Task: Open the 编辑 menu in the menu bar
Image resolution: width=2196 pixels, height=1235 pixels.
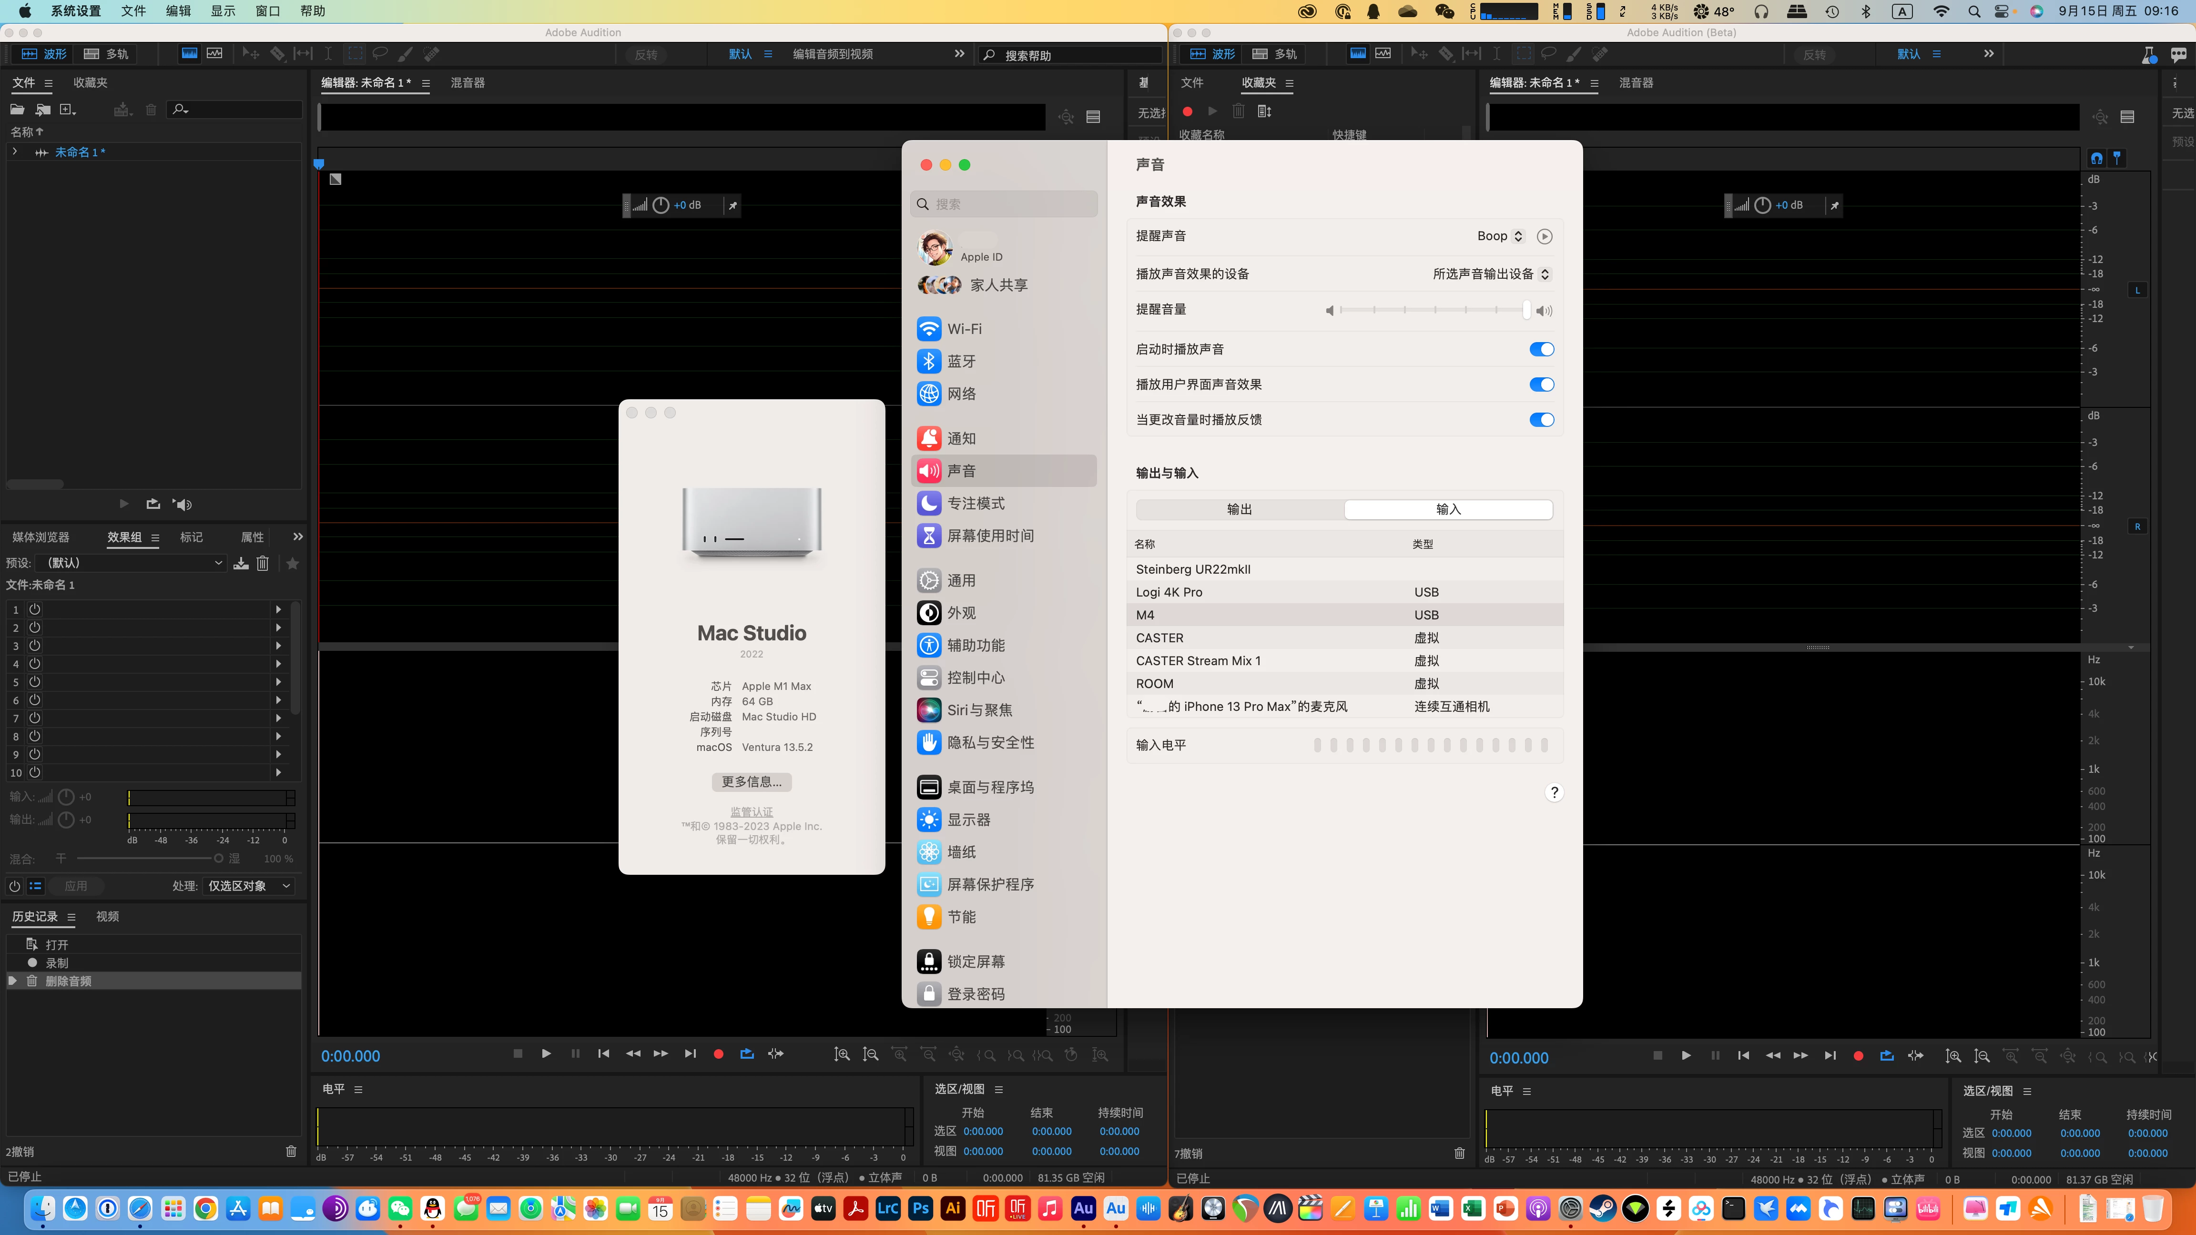Action: coord(178,11)
